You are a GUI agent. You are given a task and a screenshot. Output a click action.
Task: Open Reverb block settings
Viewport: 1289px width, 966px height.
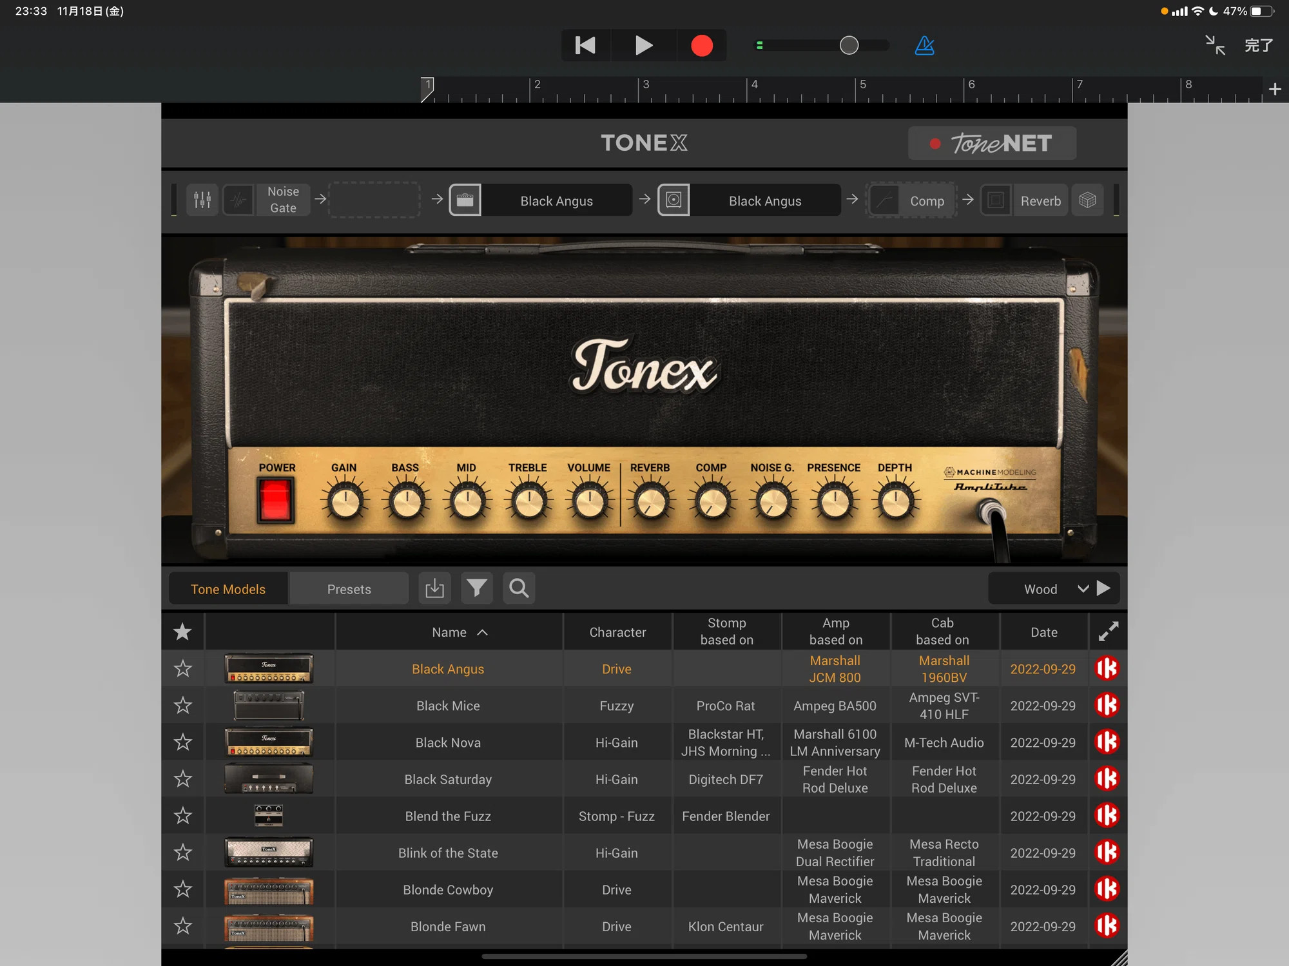pos(1040,200)
